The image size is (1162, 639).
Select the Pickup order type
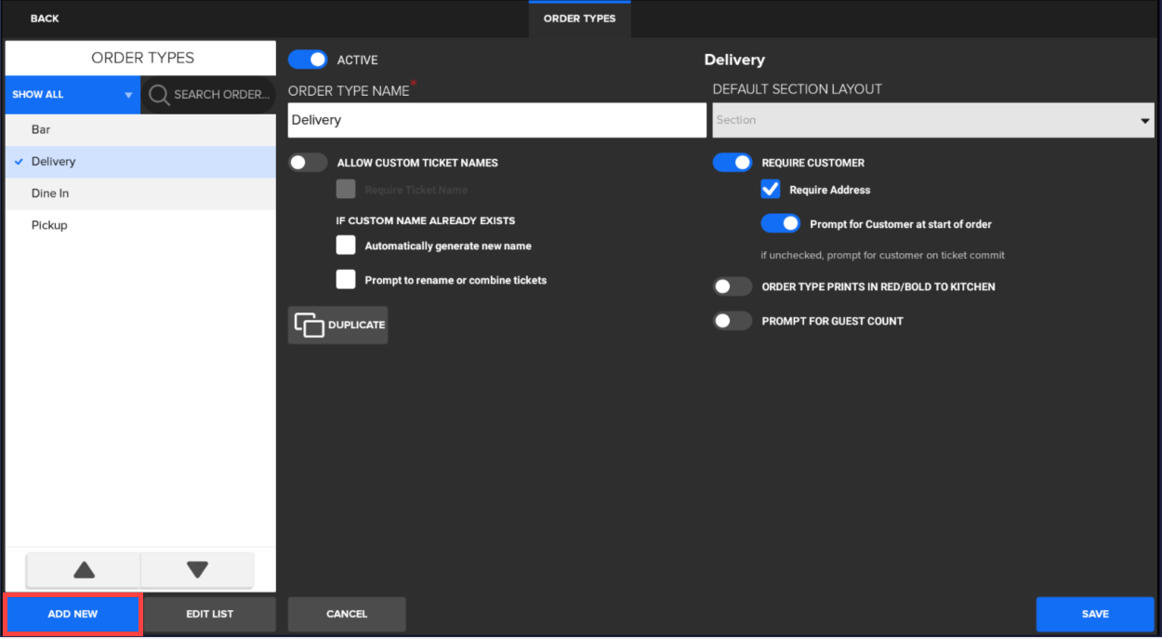(49, 225)
